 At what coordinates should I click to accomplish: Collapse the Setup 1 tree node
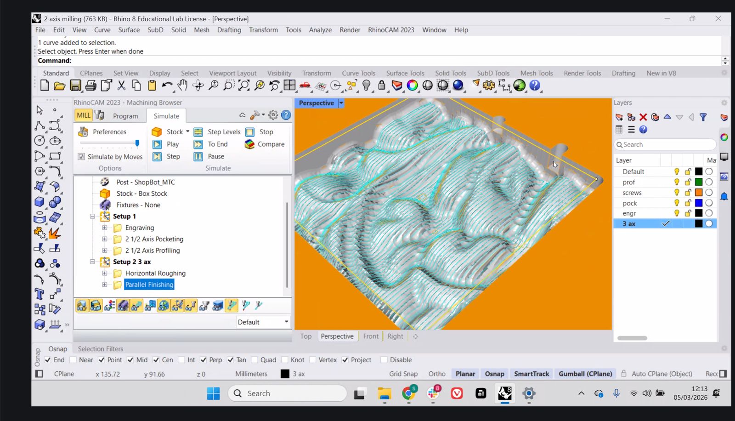click(x=92, y=216)
